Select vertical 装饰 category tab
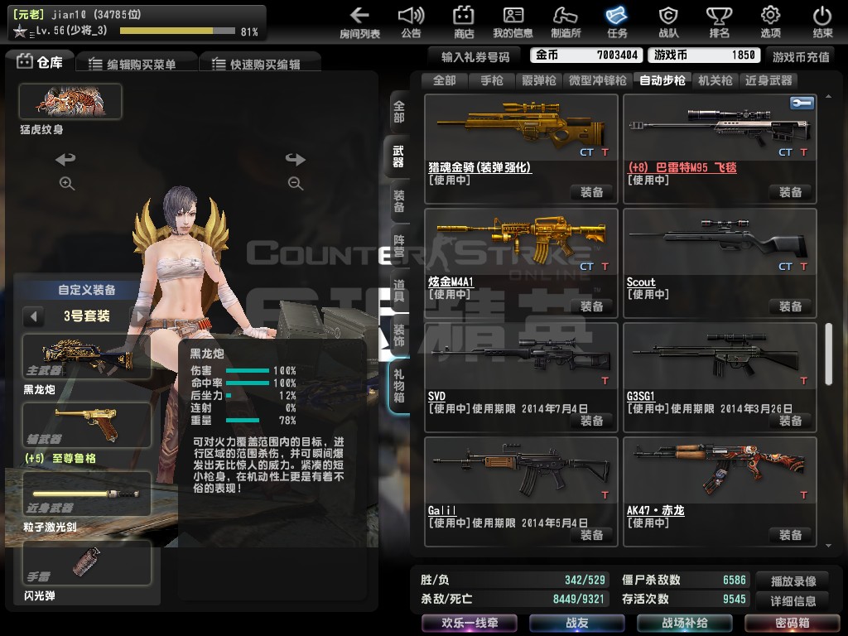The width and height of the screenshot is (848, 636). pos(398,336)
